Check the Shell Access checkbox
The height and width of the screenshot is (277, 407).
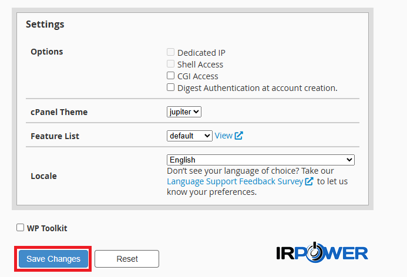171,64
